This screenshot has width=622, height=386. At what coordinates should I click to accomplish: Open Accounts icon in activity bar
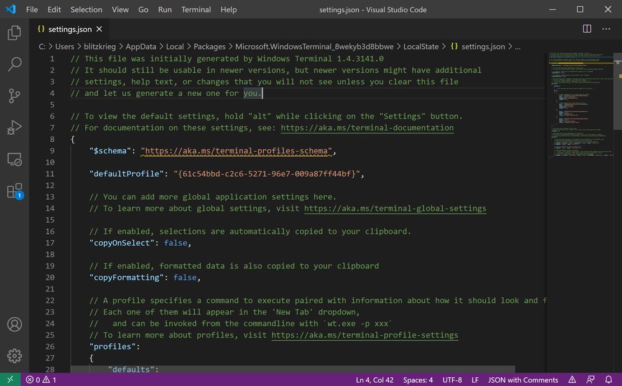pyautogui.click(x=14, y=324)
